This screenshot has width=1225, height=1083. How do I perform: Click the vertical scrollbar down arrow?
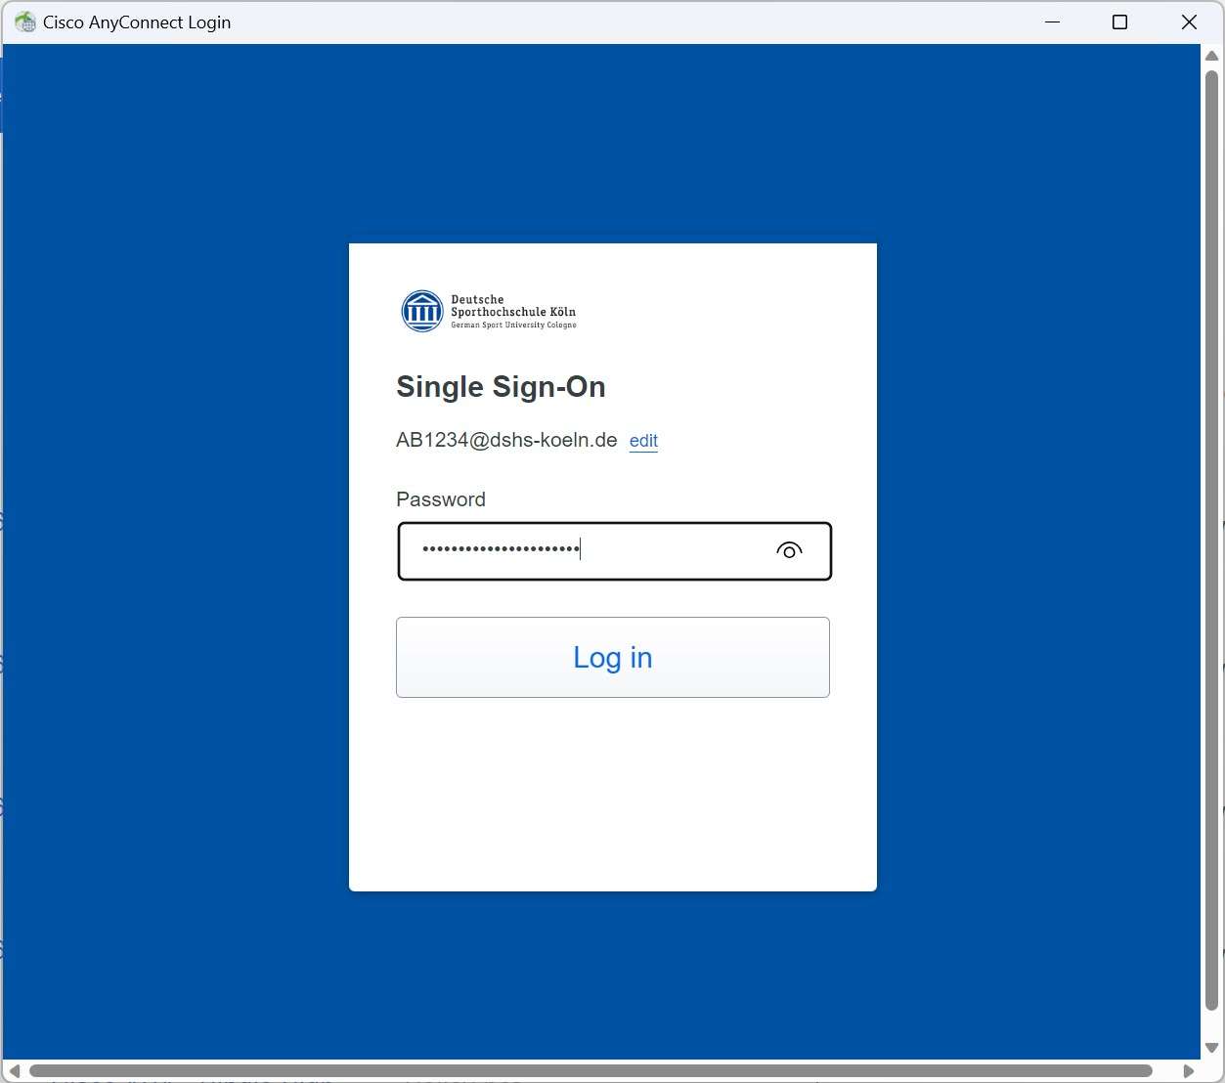point(1211,1048)
